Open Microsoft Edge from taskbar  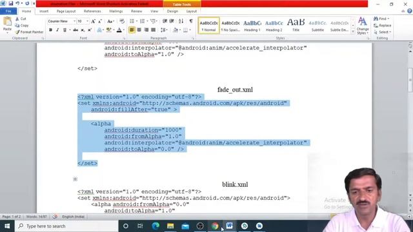(x=156, y=226)
